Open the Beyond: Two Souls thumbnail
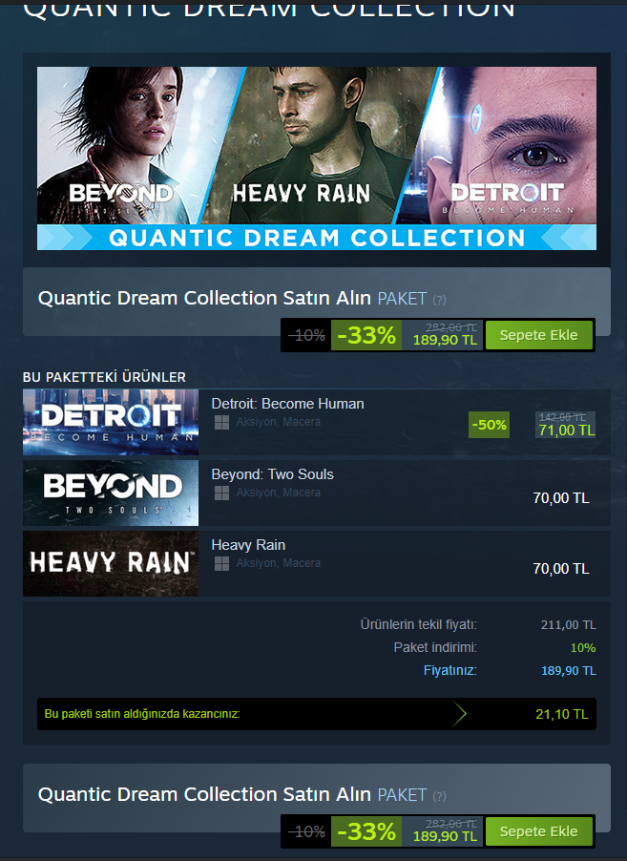 pyautogui.click(x=111, y=493)
